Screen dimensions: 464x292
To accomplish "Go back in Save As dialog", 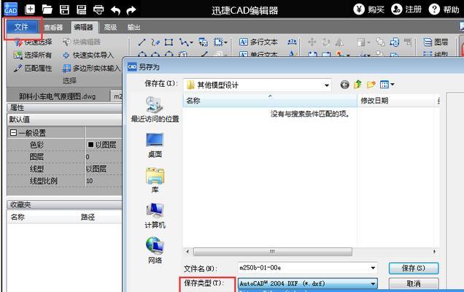I will coord(344,85).
